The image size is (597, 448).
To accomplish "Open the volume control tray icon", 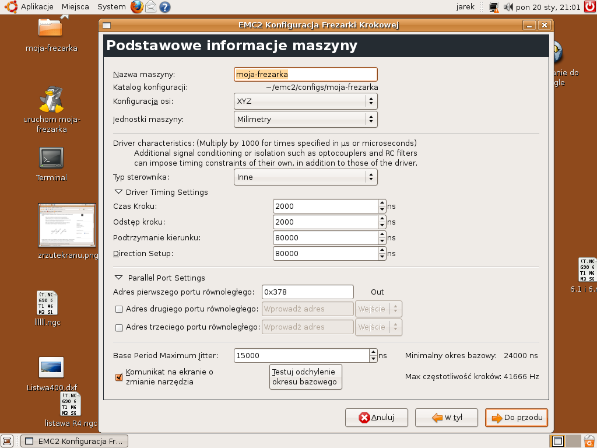I will (508, 7).
